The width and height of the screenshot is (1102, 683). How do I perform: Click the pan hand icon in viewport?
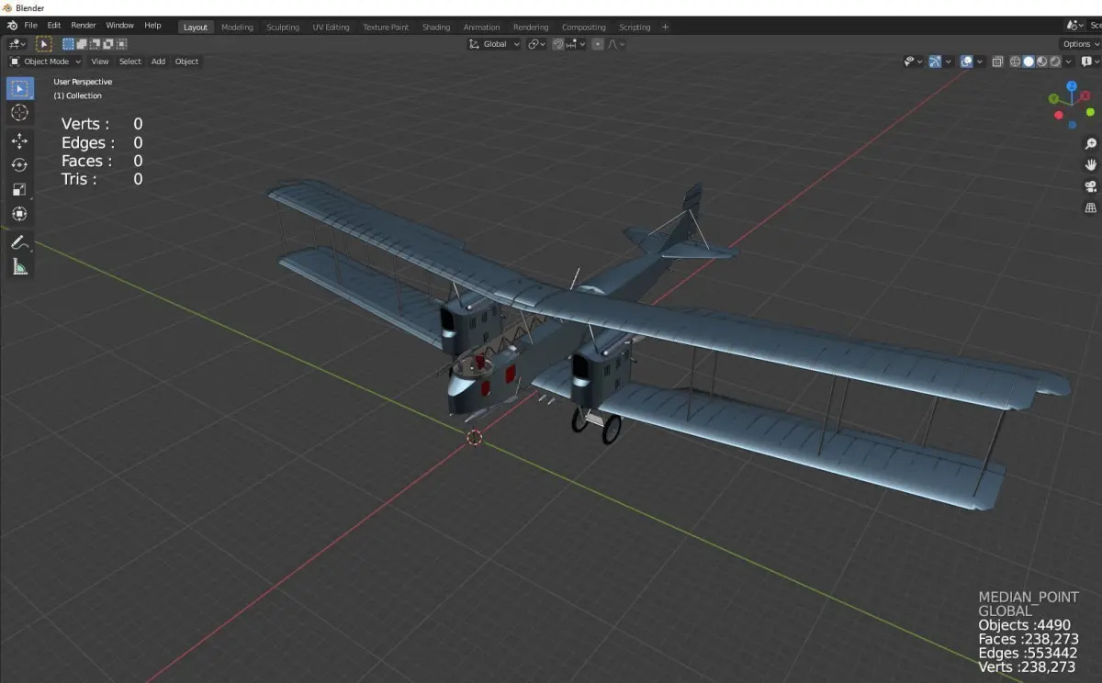pos(1091,165)
